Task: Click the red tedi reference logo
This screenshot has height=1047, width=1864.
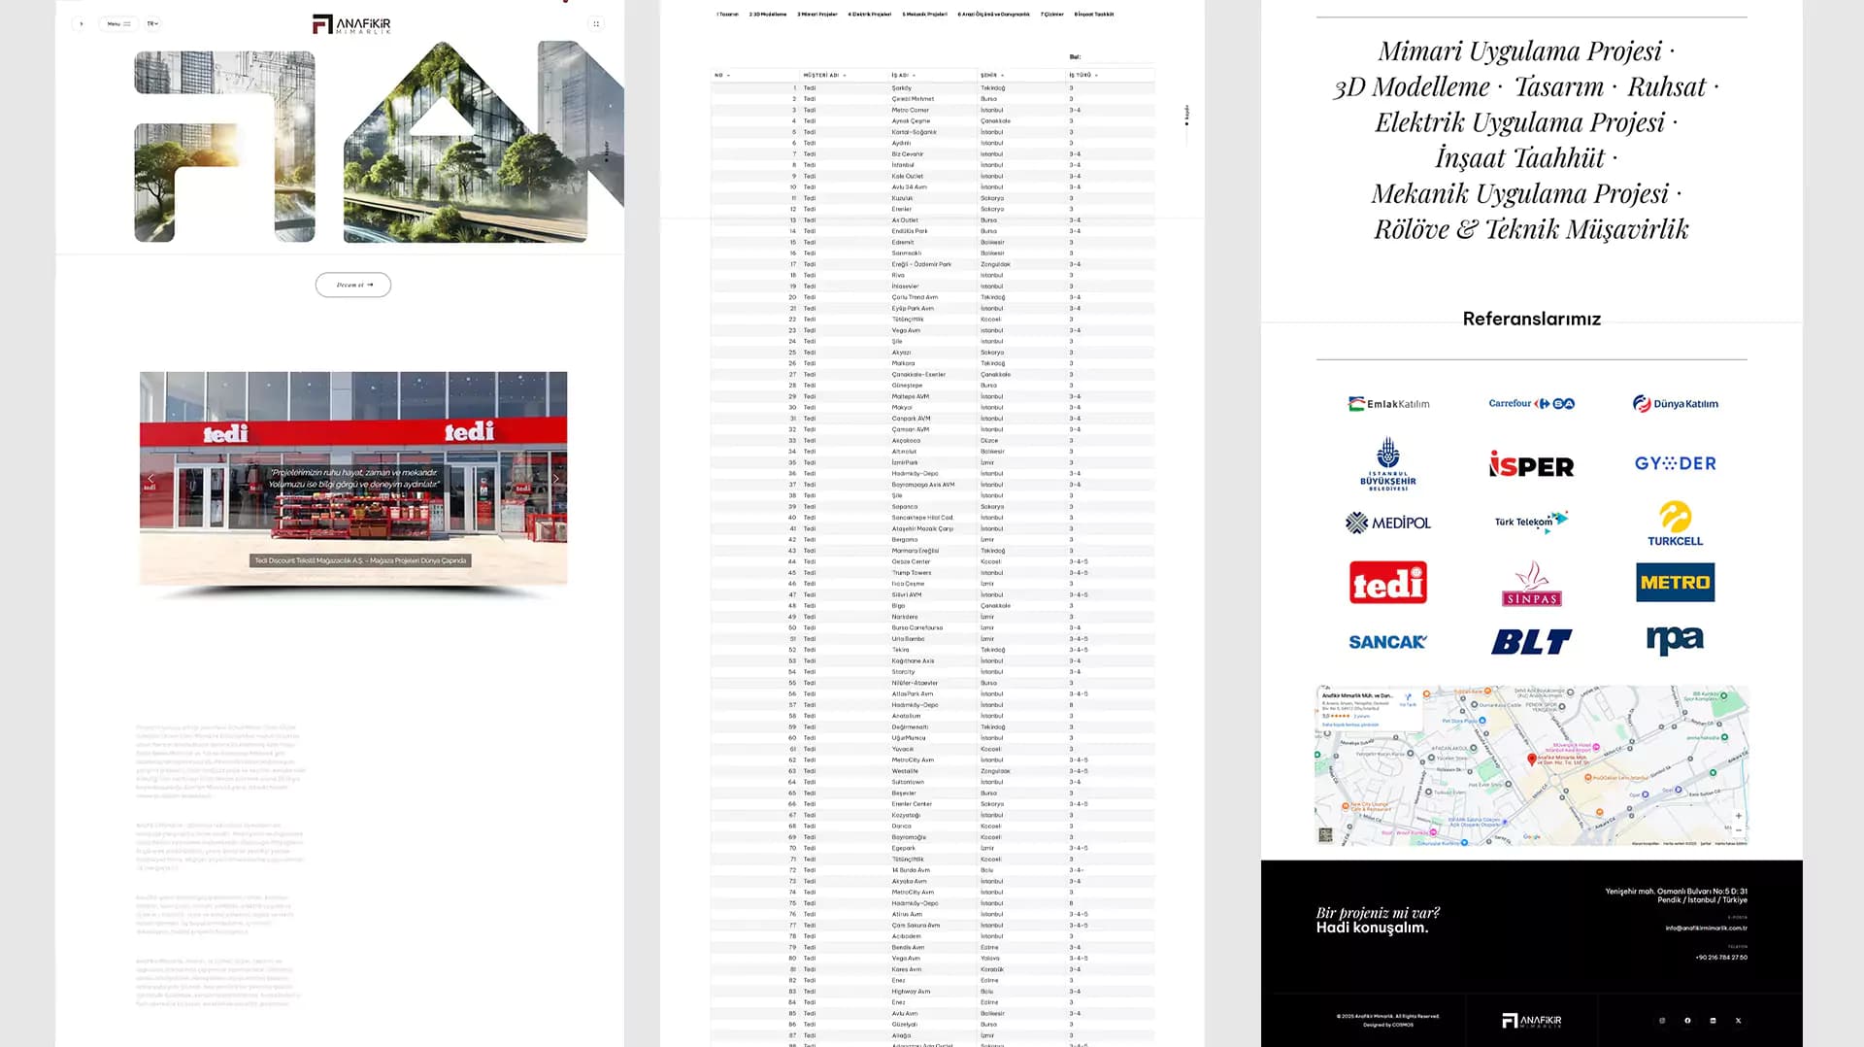Action: point(1388,583)
